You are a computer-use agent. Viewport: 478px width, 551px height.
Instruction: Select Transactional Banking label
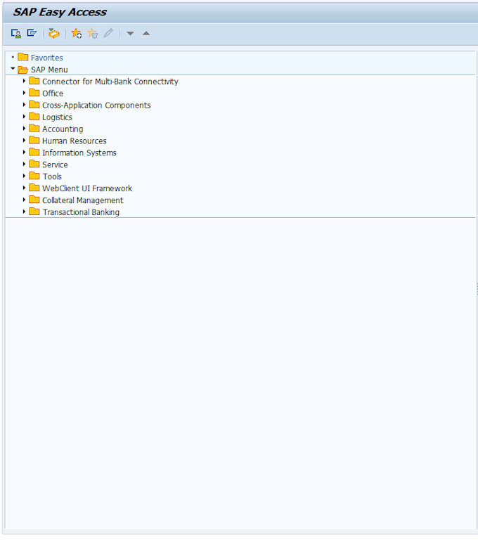click(x=81, y=212)
